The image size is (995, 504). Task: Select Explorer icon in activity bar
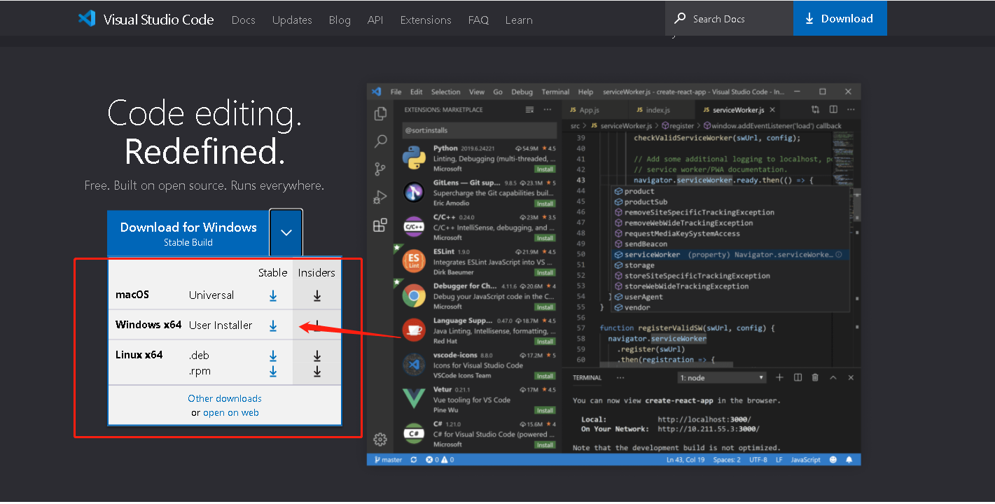coord(380,113)
